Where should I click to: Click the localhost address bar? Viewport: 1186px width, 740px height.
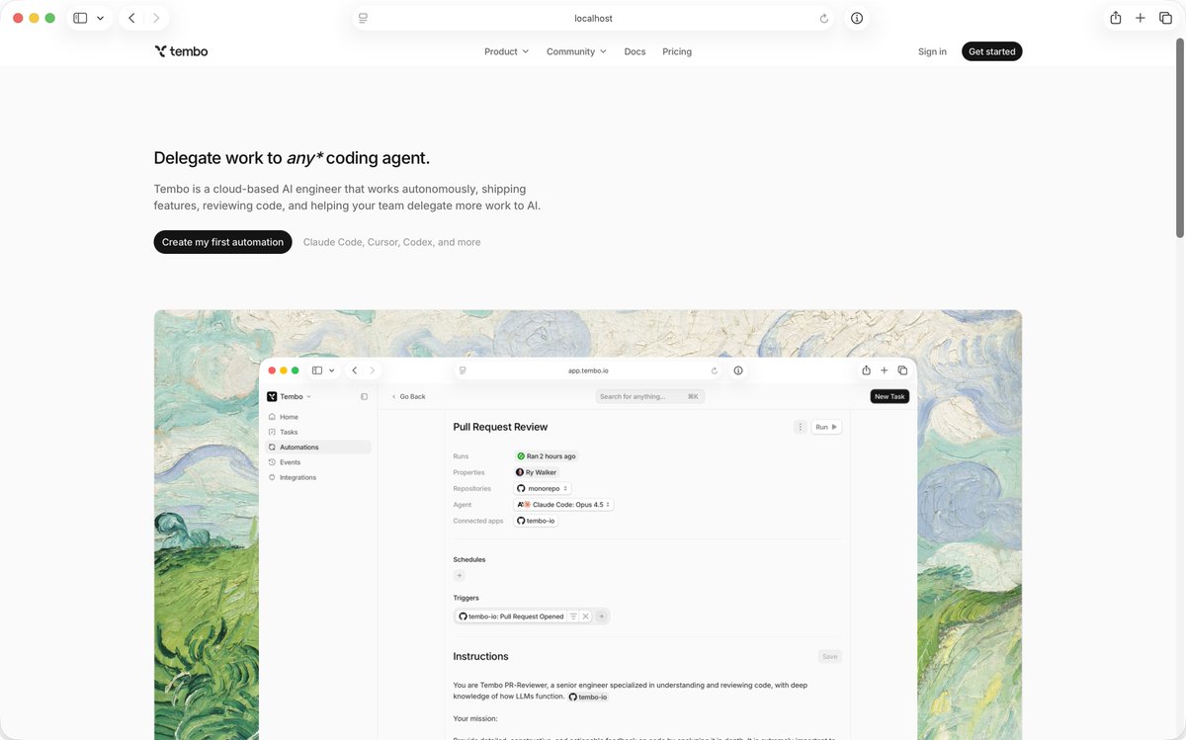[593, 18]
